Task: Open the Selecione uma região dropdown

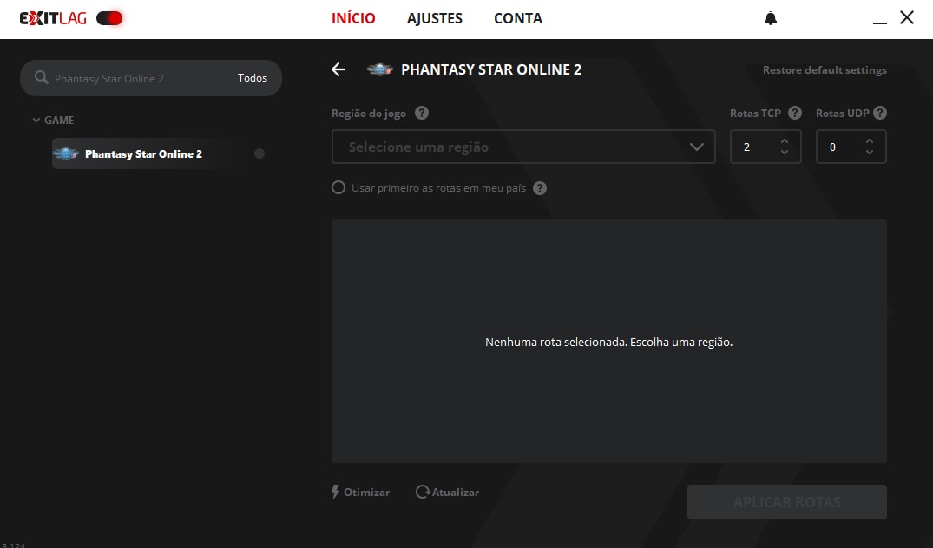Action: [x=522, y=147]
